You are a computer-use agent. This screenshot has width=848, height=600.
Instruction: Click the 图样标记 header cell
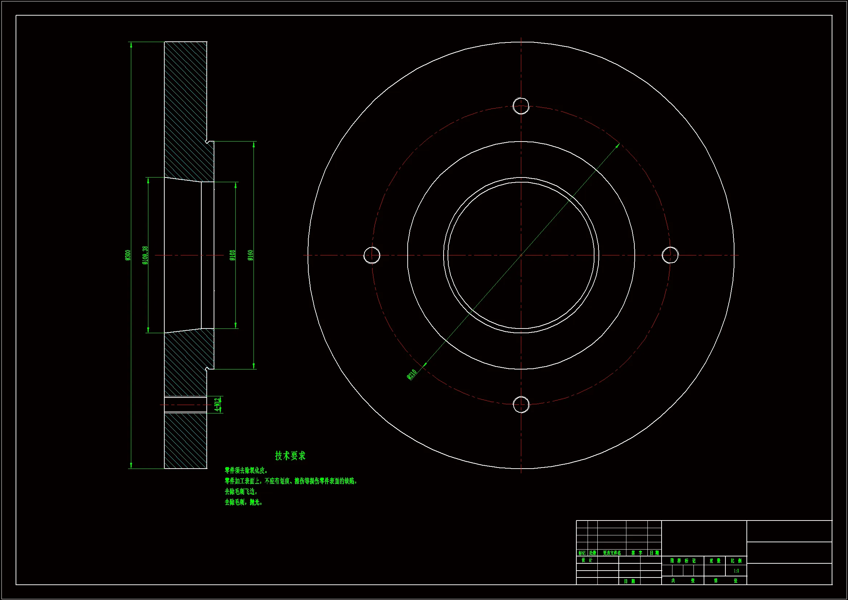pos(683,561)
